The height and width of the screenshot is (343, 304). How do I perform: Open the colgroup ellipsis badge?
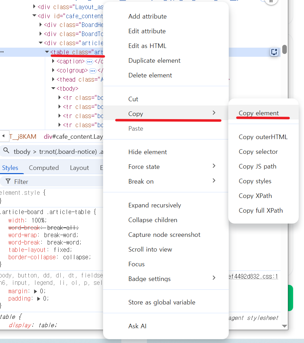point(93,71)
